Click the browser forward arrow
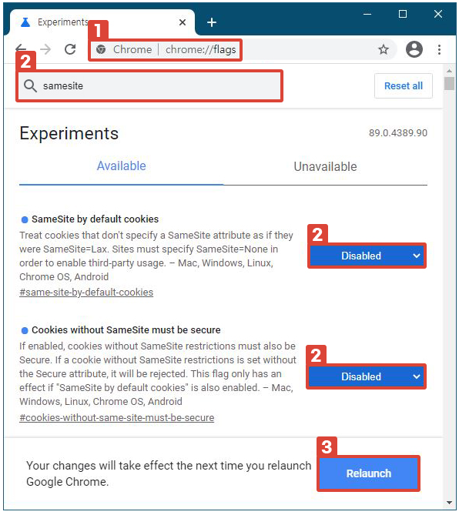Screen dimensions: 459x515 point(45,49)
